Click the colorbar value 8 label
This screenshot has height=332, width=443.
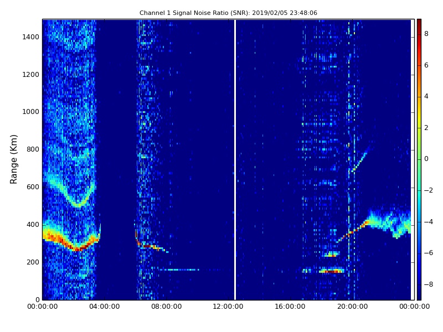(426, 34)
